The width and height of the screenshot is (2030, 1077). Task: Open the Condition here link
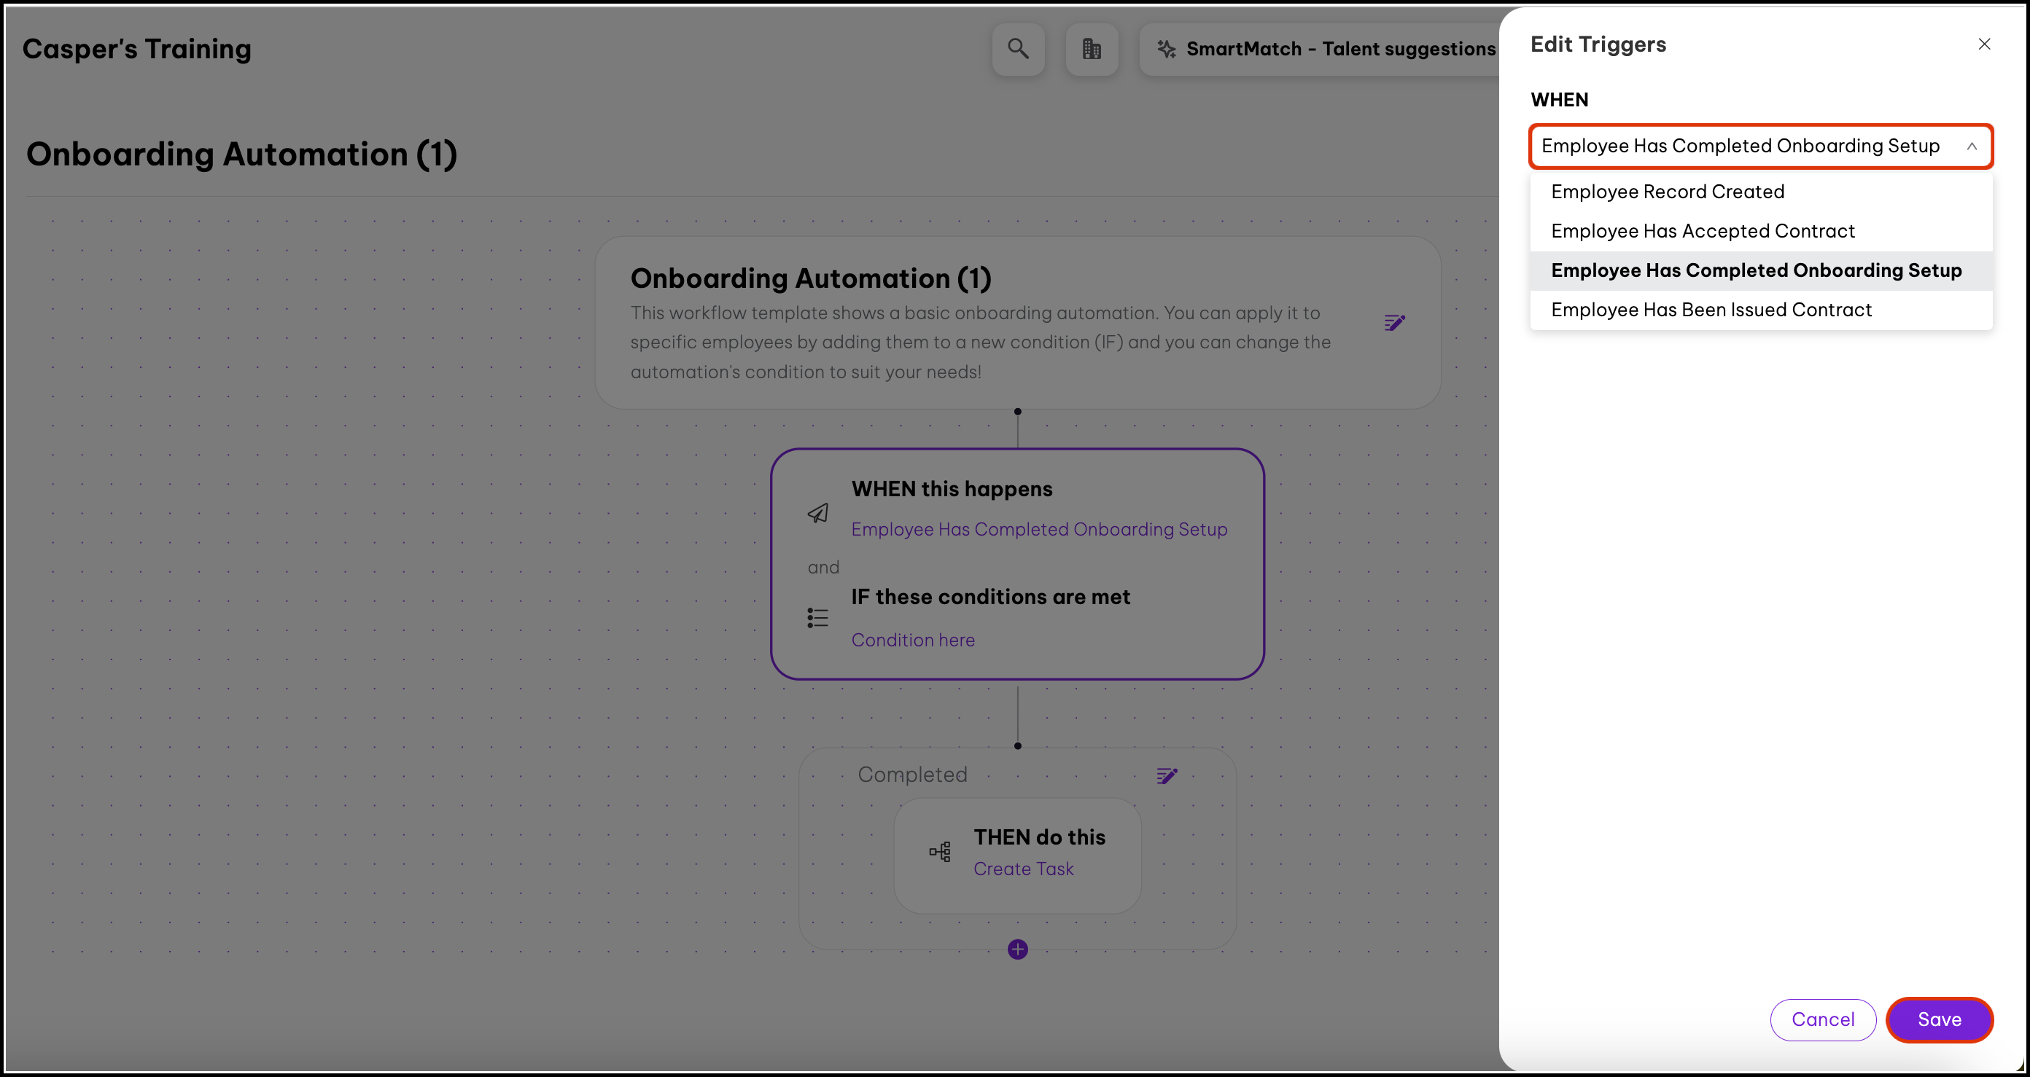click(913, 640)
